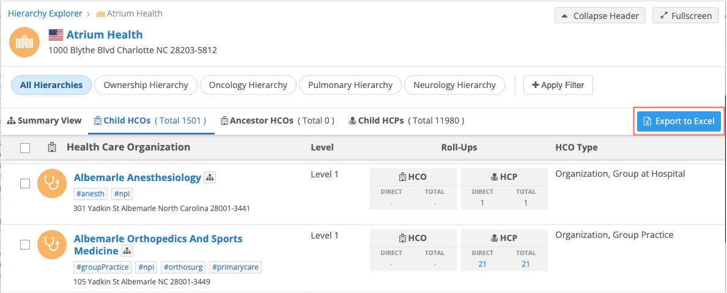Click the #npi tag under Albemarle Anesthesiology
The height and width of the screenshot is (293, 727).
click(x=122, y=193)
